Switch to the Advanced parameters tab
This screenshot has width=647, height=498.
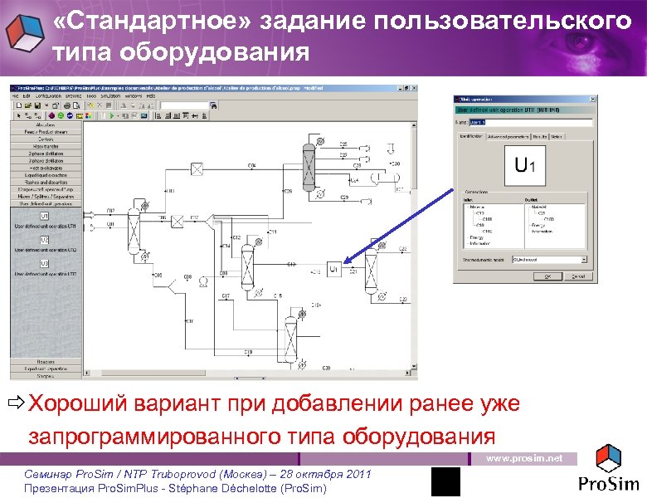[x=508, y=137]
